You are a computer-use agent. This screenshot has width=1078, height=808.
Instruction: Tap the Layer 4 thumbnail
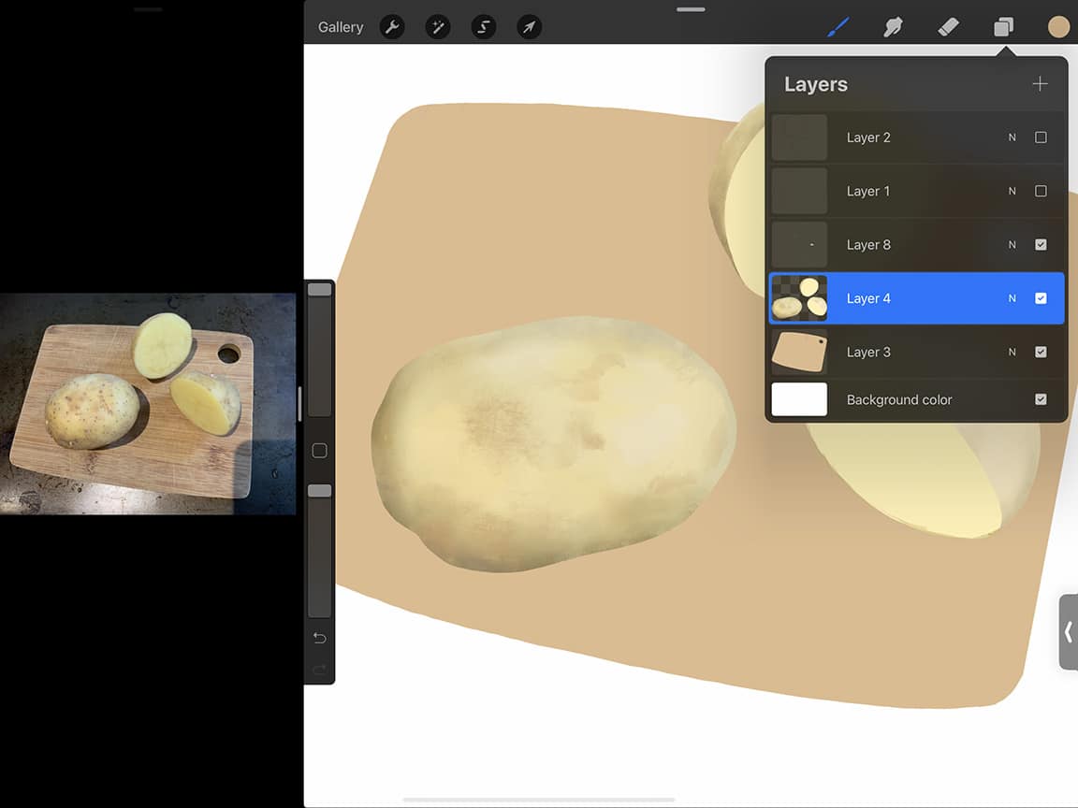pos(799,297)
